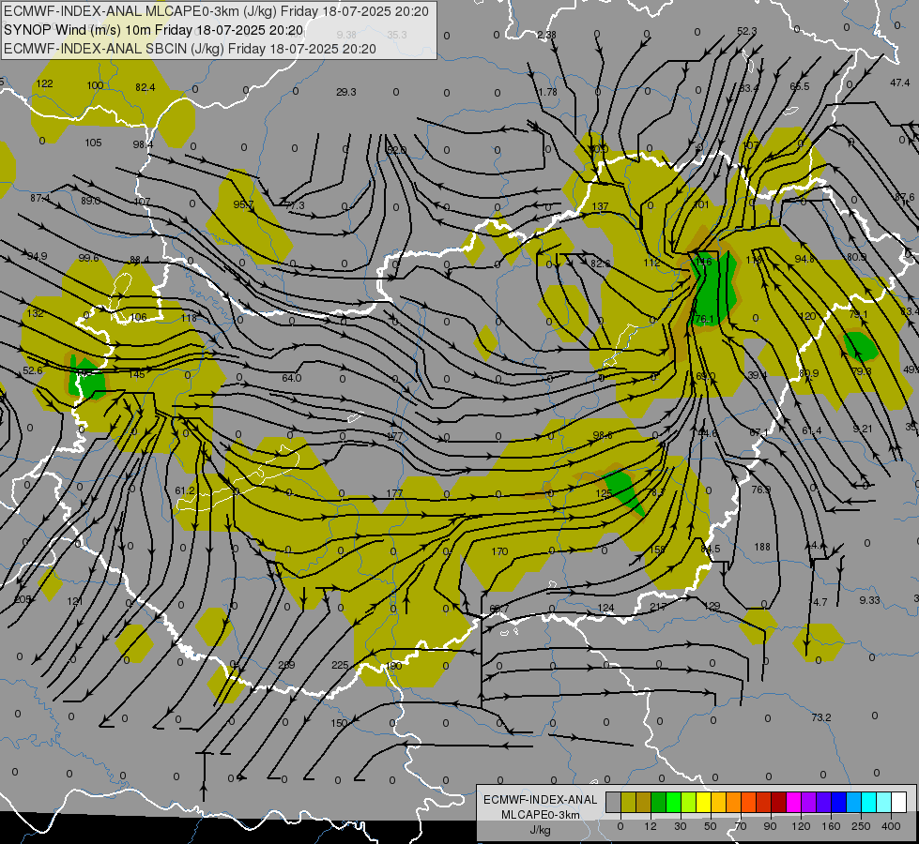Click the map value 269
The height and width of the screenshot is (844, 919).
[x=286, y=665]
